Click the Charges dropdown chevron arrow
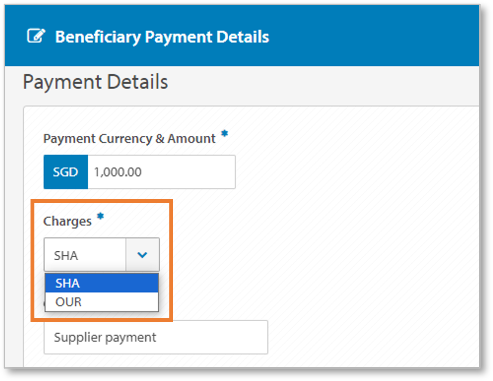This screenshot has width=493, height=381. (142, 255)
